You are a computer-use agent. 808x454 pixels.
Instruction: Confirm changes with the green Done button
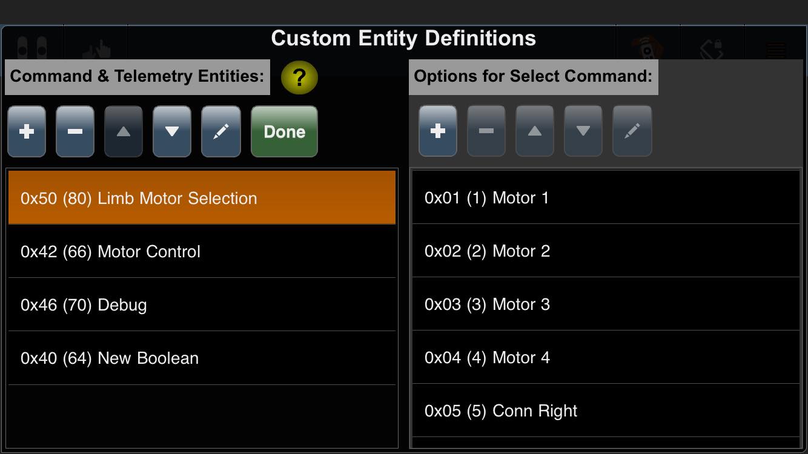tap(284, 131)
